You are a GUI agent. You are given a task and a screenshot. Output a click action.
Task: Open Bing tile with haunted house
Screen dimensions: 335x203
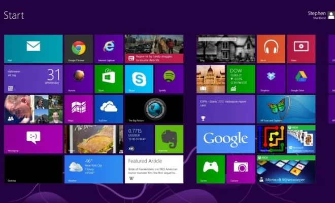coord(226,49)
